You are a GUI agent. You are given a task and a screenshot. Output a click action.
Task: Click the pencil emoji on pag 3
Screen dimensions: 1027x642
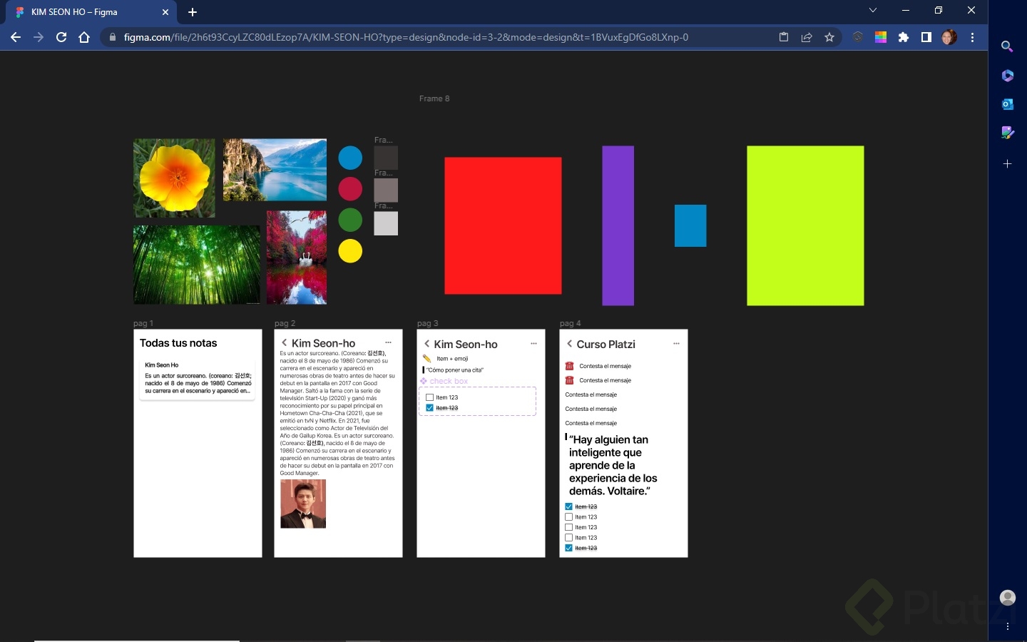coord(426,359)
